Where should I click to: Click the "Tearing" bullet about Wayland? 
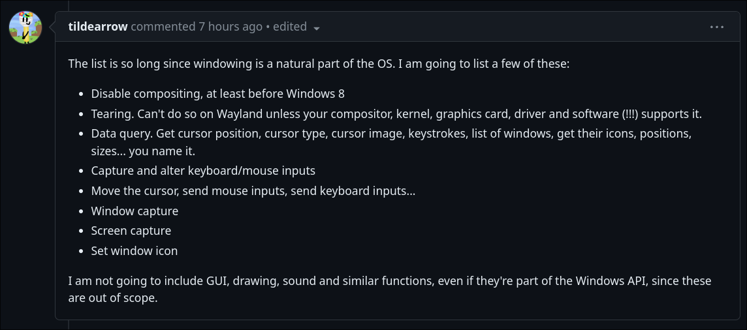click(x=396, y=113)
